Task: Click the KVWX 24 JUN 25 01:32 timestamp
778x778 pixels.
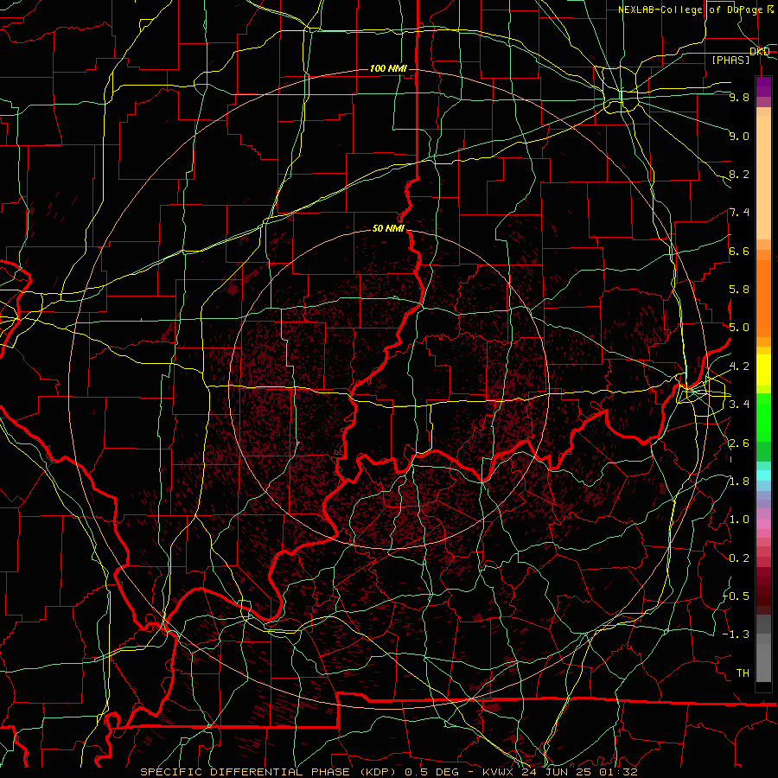Action: [x=559, y=772]
